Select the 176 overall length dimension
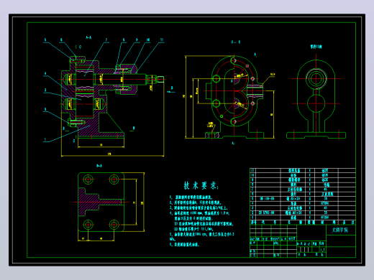Image resolution: width=374 pixels, height=280 pixels. (109, 154)
